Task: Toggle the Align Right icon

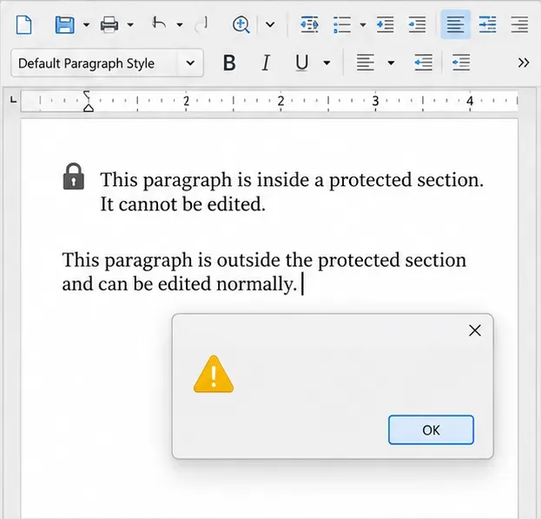Action: pos(519,24)
